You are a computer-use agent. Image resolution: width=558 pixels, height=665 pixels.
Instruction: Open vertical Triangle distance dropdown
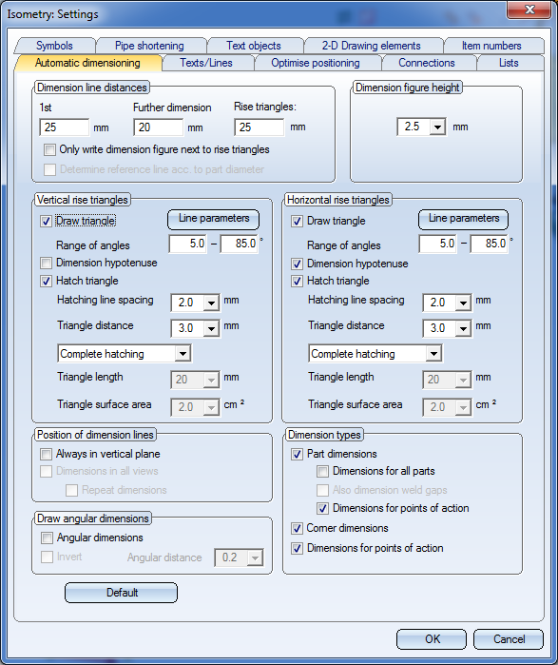(211, 328)
